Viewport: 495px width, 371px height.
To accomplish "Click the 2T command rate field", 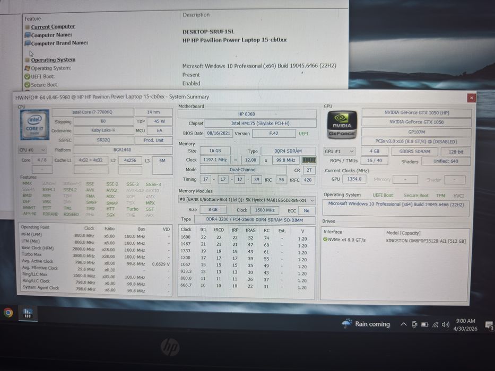I will (x=309, y=170).
